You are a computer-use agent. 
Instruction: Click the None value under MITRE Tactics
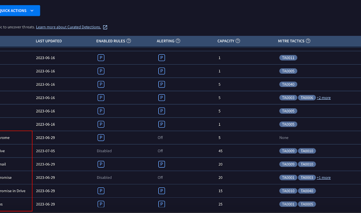(x=284, y=138)
